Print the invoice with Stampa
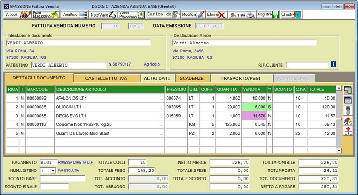 [x=242, y=15]
